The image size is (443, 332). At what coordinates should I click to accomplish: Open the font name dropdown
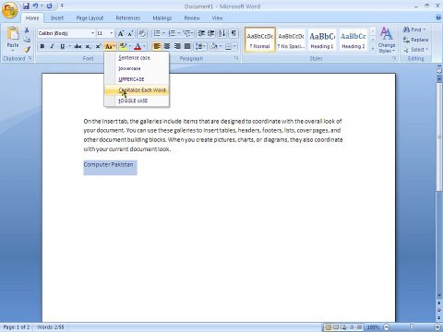[92, 33]
